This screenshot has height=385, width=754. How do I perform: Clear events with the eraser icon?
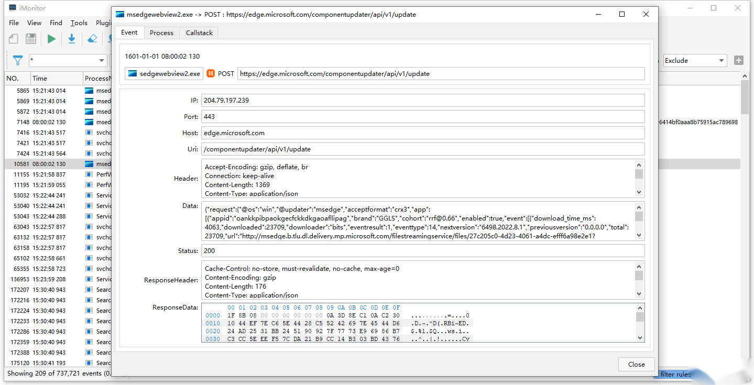pyautogui.click(x=92, y=39)
